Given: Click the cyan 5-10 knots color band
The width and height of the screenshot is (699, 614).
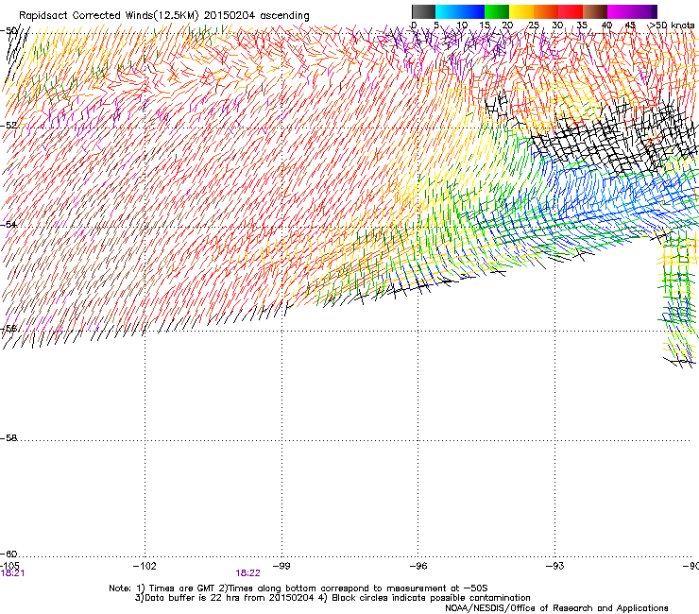Looking at the screenshot, I should [x=448, y=11].
